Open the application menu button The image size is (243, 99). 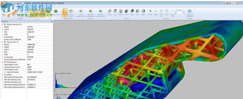4,4
